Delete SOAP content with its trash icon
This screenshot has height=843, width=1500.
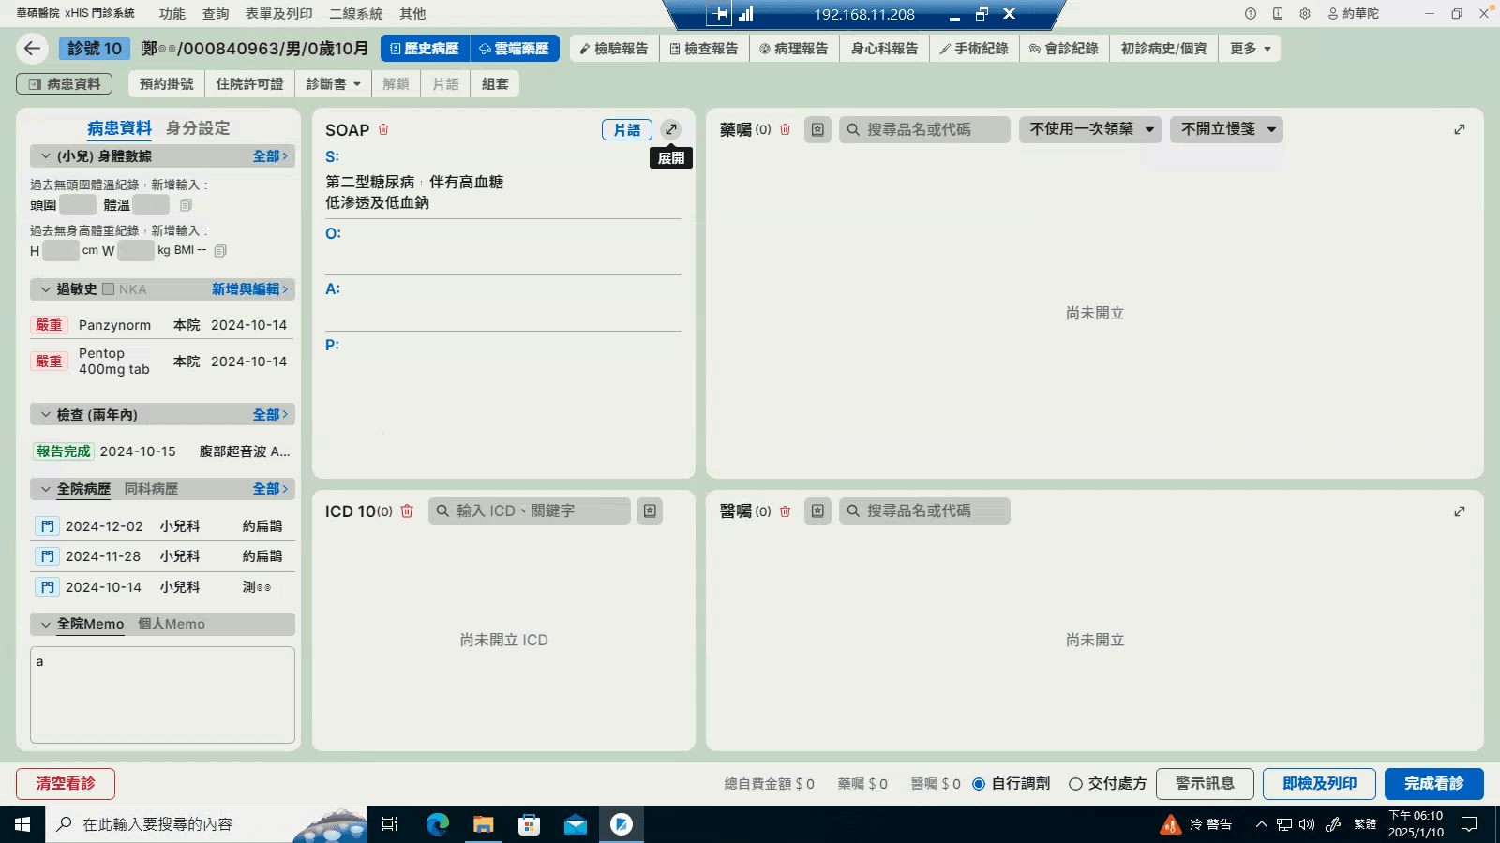[x=383, y=129]
